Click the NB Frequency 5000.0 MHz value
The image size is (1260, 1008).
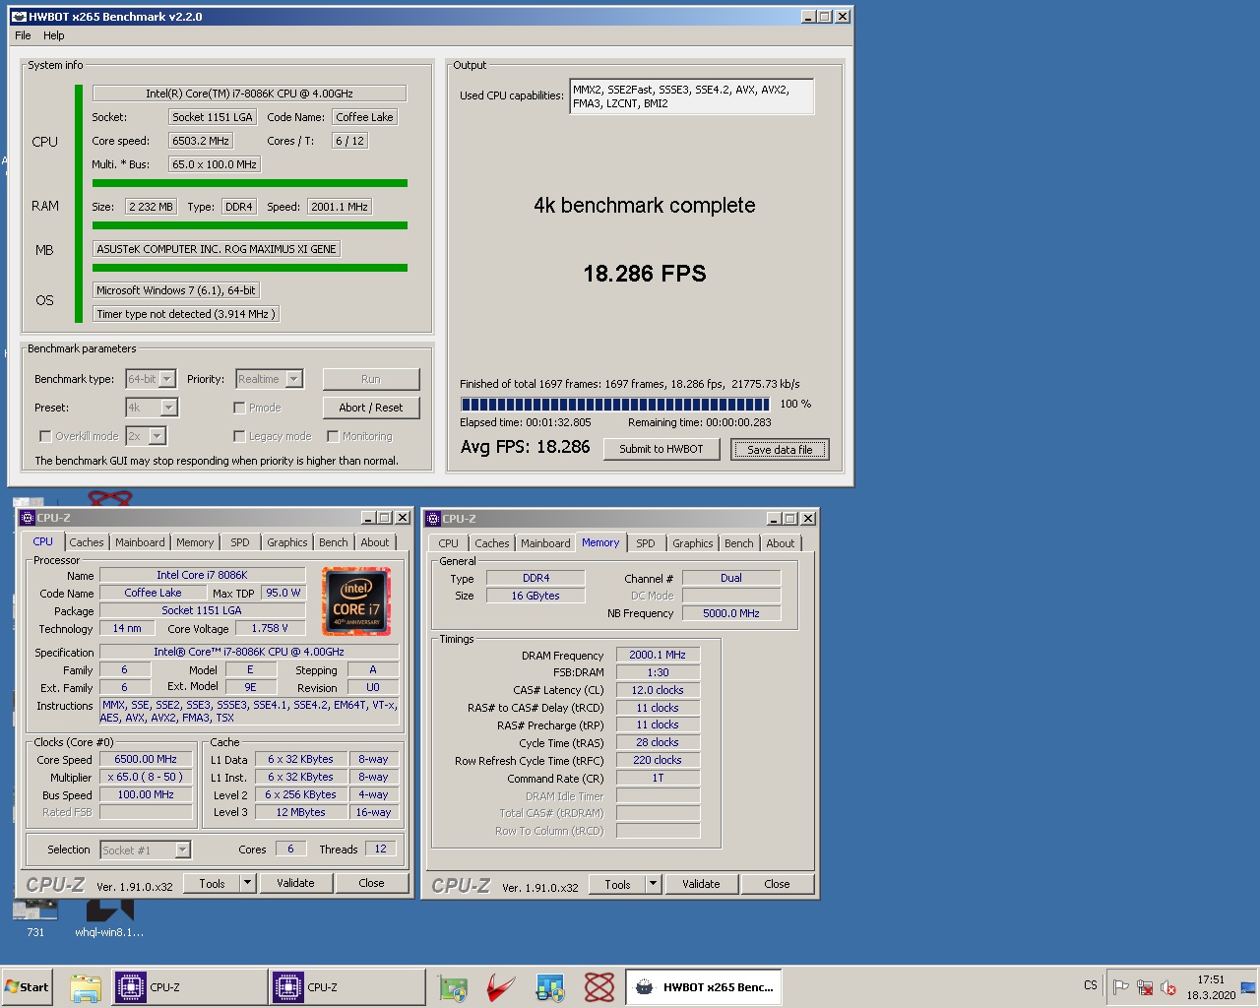731,613
